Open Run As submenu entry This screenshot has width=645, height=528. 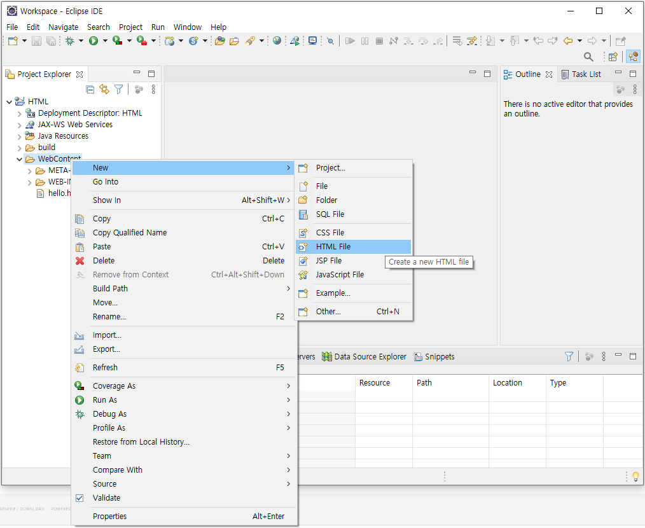tap(184, 400)
